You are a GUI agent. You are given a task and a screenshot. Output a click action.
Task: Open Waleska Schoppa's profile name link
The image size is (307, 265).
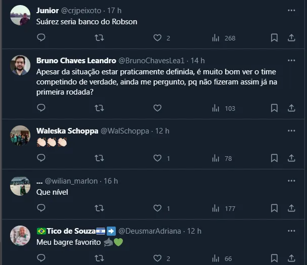point(67,130)
